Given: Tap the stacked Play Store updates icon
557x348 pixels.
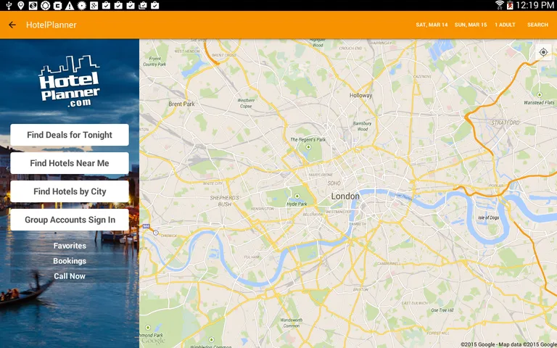Looking at the screenshot, I should coord(142,5).
